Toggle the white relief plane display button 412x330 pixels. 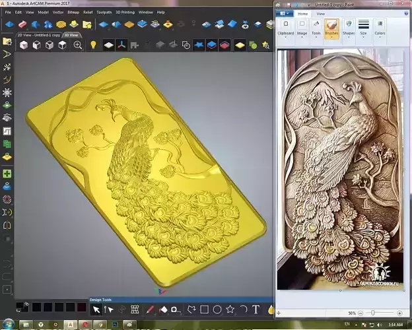(108, 45)
